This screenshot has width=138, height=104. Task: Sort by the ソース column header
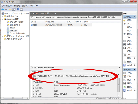pyautogui.click(x=70, y=22)
